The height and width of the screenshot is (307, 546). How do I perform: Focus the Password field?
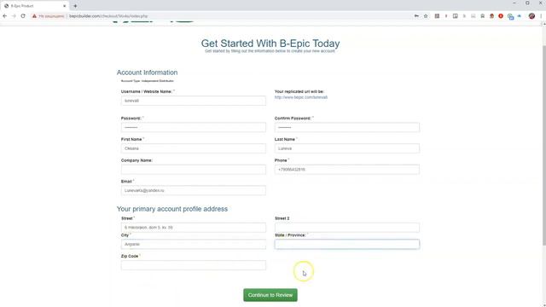(194, 127)
